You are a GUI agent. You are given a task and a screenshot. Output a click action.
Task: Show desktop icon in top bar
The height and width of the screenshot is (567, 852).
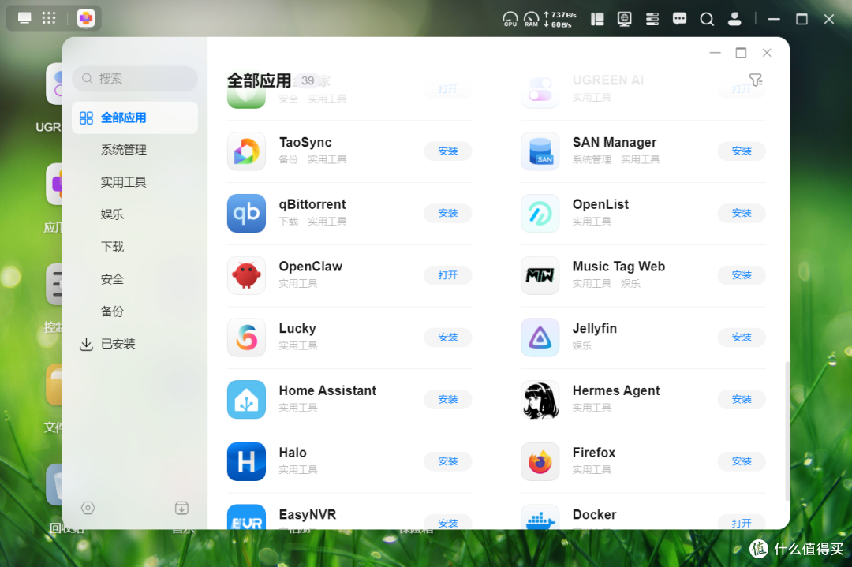click(x=24, y=18)
